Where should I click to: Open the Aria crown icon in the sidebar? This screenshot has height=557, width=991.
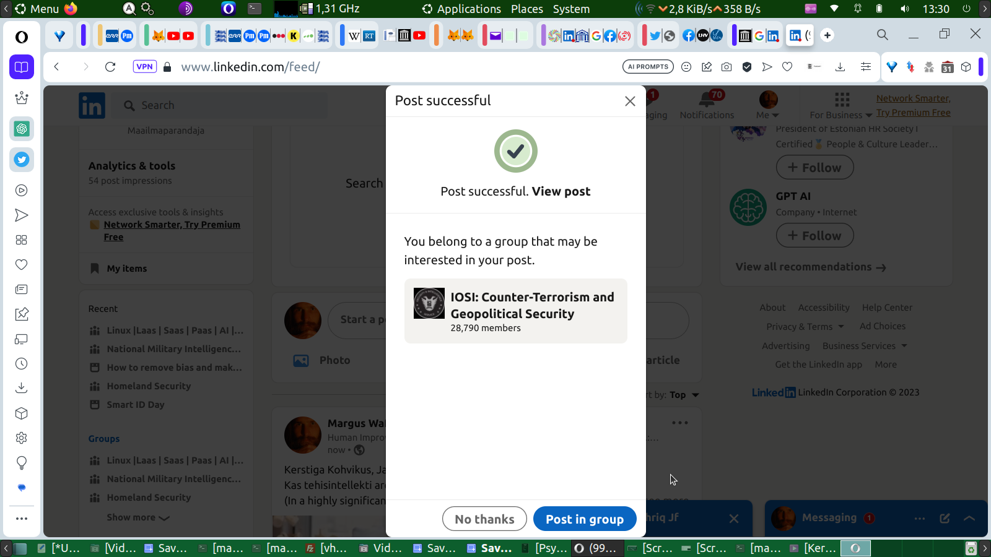point(22,98)
